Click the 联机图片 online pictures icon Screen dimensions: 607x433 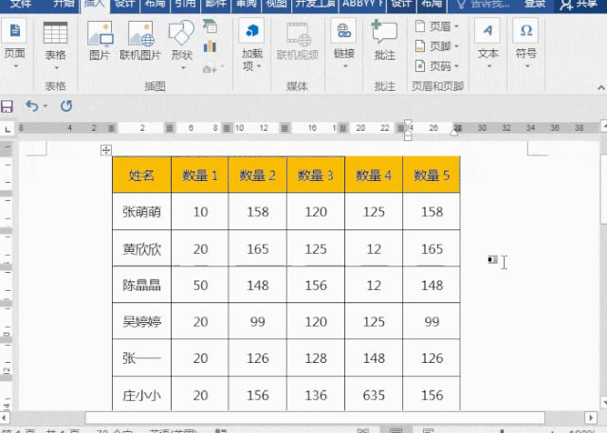point(141,33)
